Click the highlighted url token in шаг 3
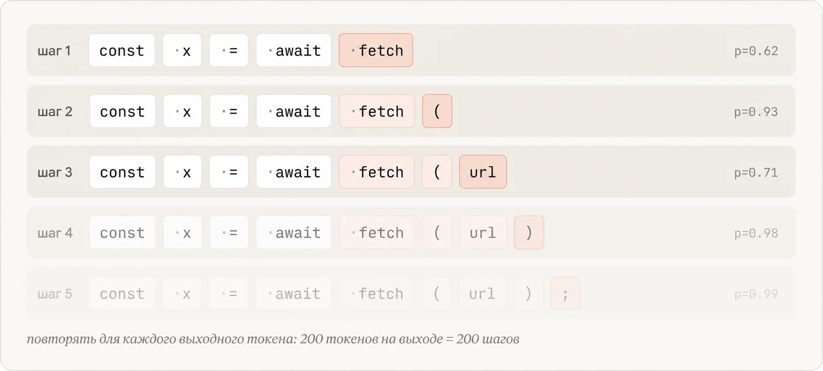 pos(483,172)
